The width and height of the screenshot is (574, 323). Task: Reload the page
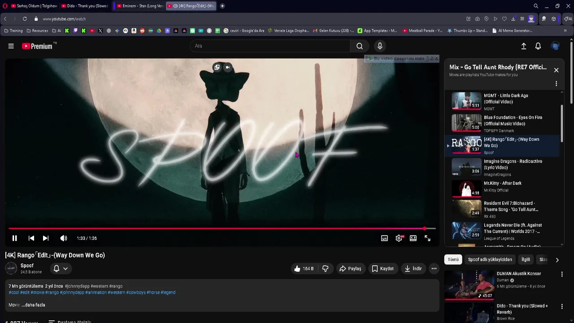pos(25,19)
